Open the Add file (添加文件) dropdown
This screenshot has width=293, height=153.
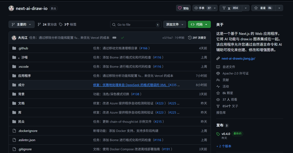(x=175, y=24)
